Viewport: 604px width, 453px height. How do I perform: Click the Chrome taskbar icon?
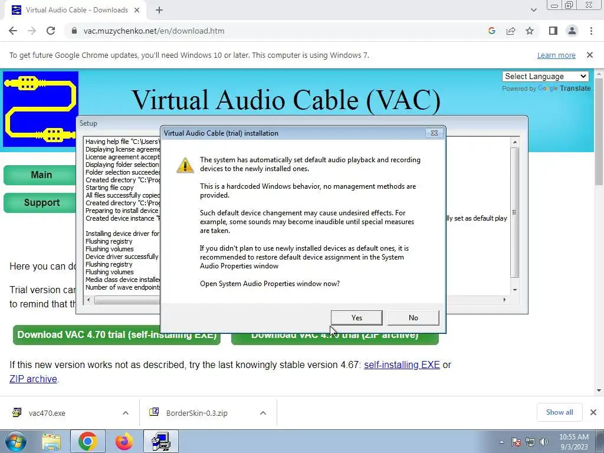click(87, 441)
